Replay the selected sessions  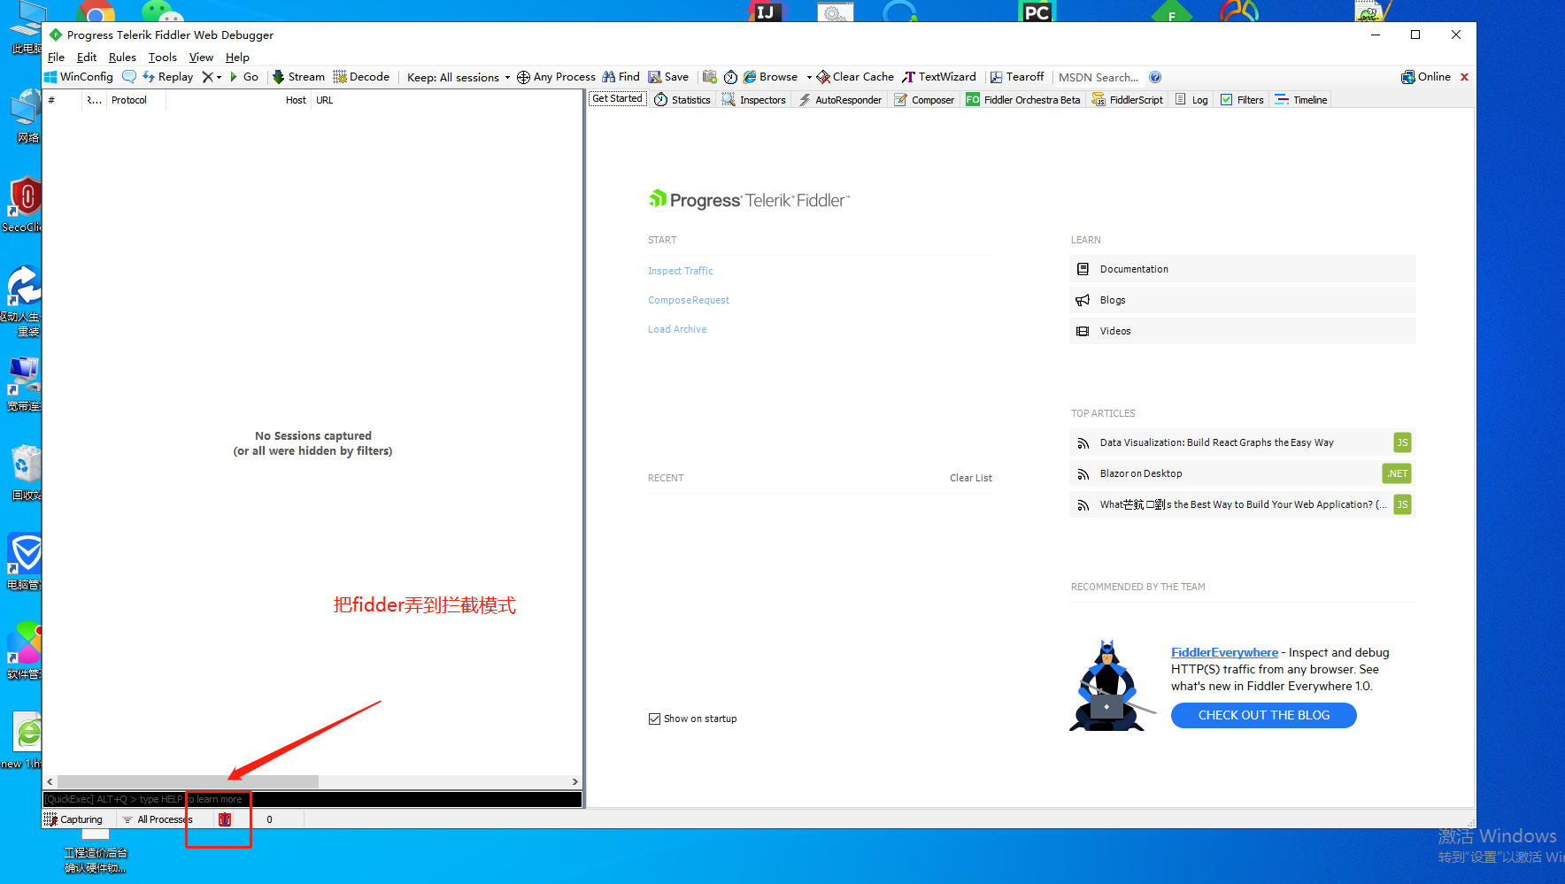pyautogui.click(x=167, y=77)
